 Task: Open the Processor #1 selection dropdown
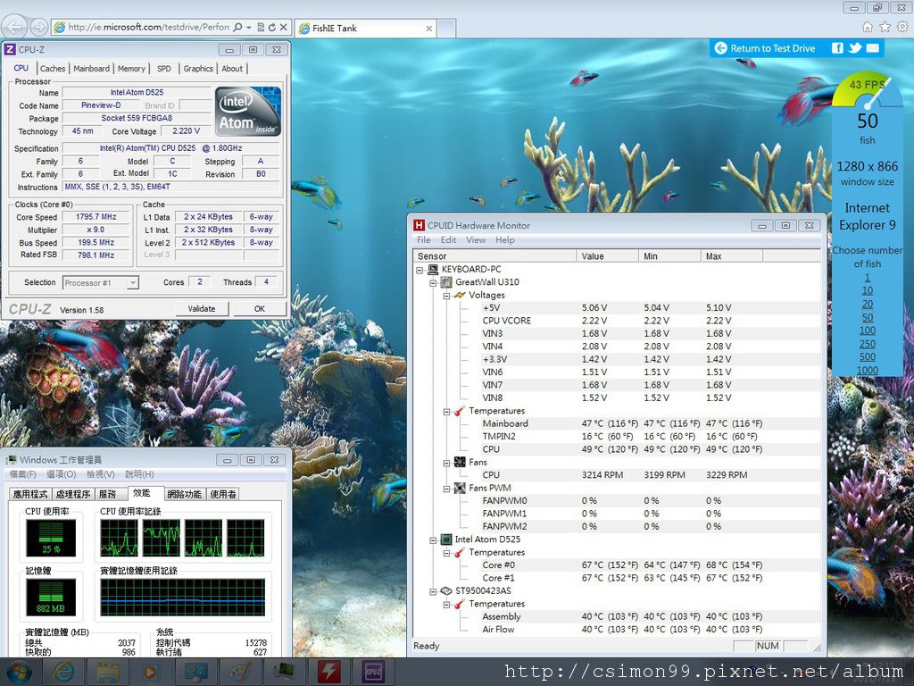133,282
